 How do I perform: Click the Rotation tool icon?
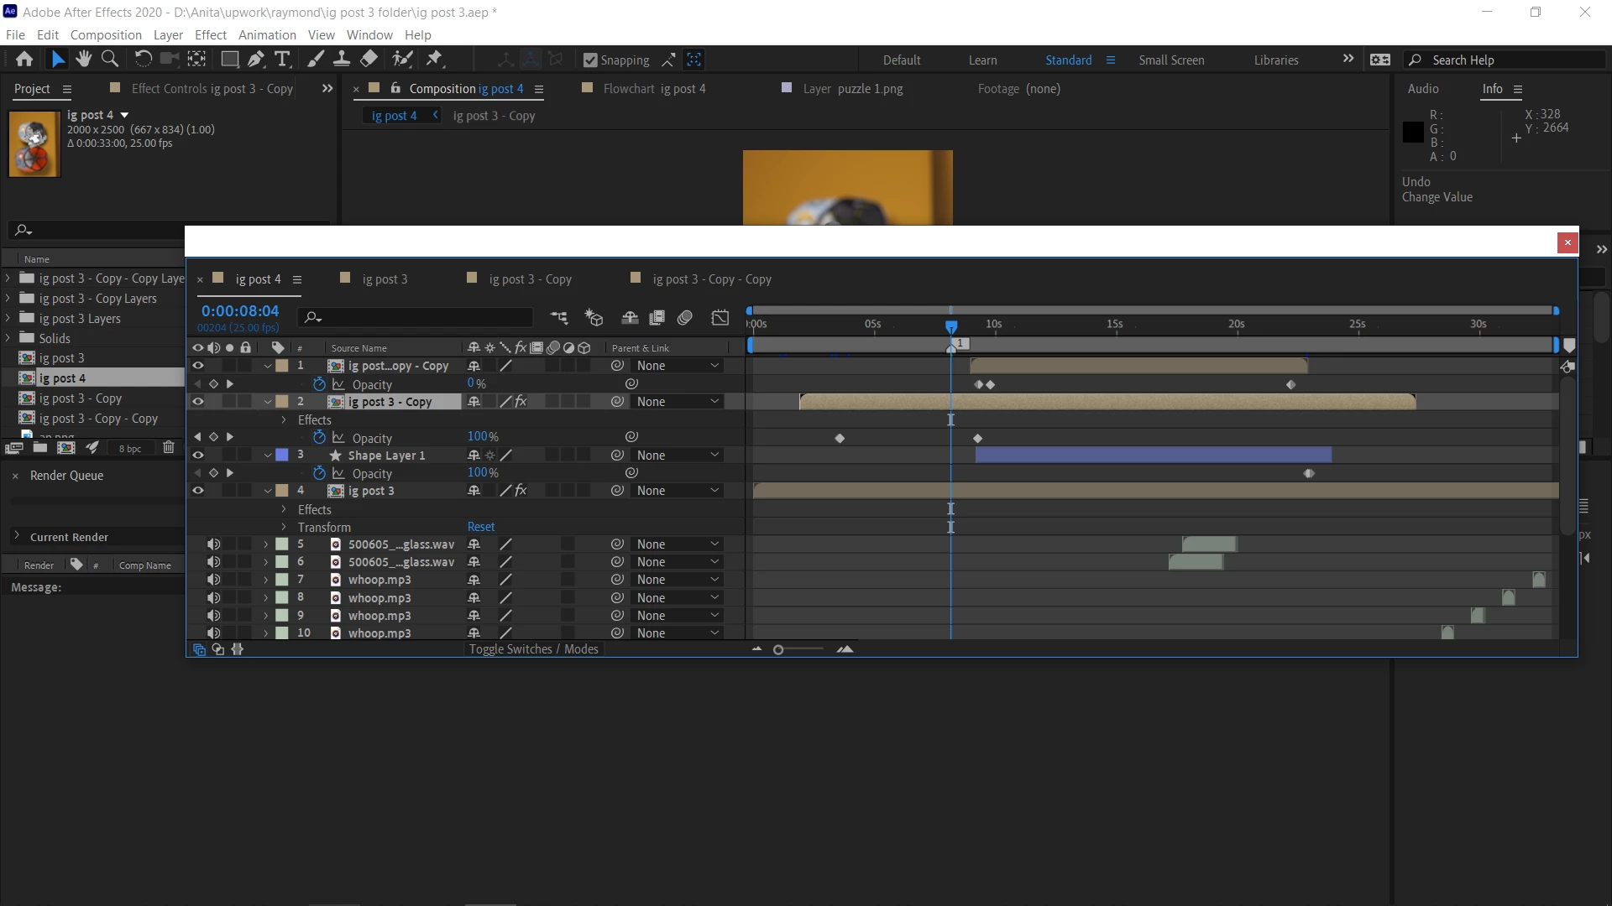click(143, 59)
